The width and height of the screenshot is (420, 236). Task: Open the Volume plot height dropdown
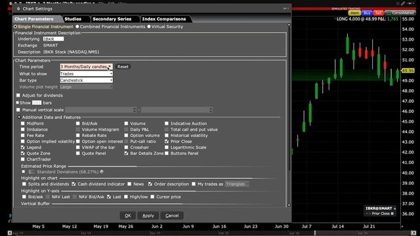(x=86, y=87)
